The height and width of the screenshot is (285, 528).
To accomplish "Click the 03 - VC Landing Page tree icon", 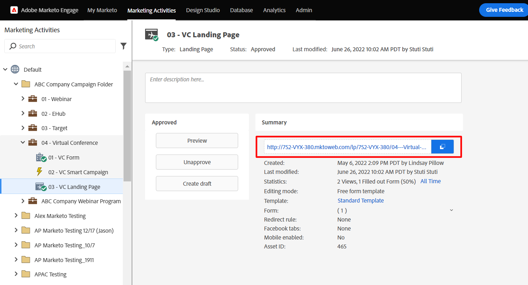I will click(41, 187).
